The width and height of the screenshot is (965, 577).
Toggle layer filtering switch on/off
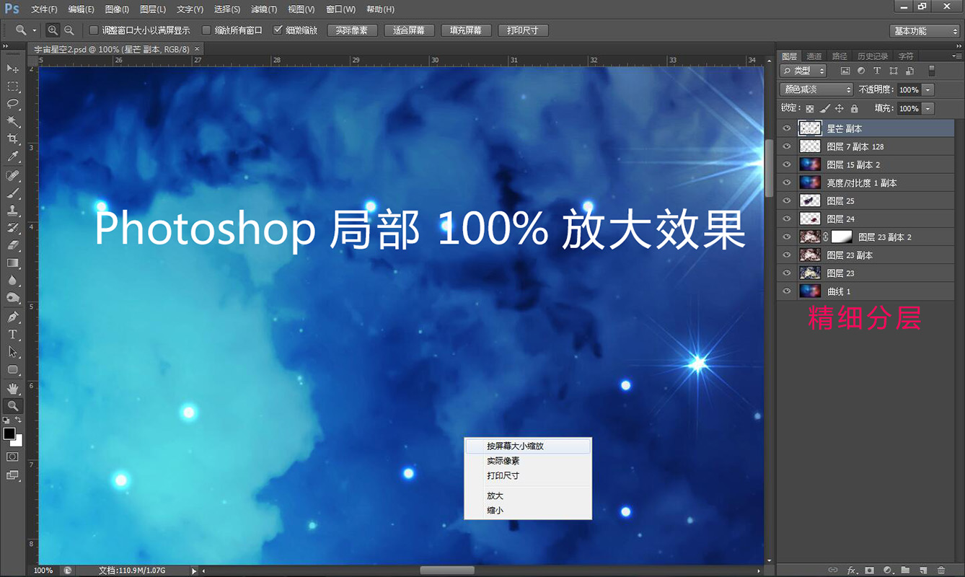coord(931,71)
